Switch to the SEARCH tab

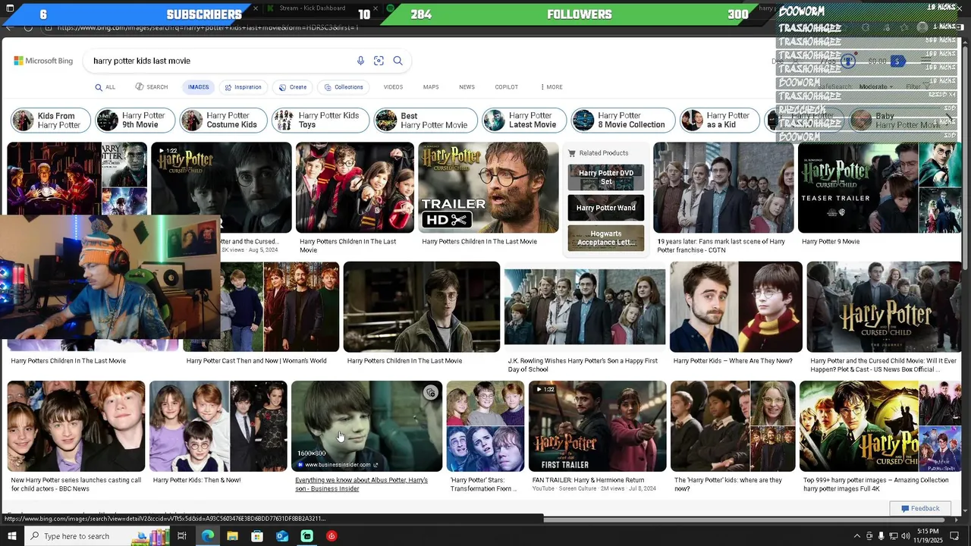point(152,87)
